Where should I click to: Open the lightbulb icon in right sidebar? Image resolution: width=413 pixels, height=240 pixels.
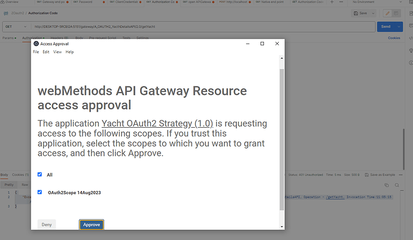coord(411,50)
